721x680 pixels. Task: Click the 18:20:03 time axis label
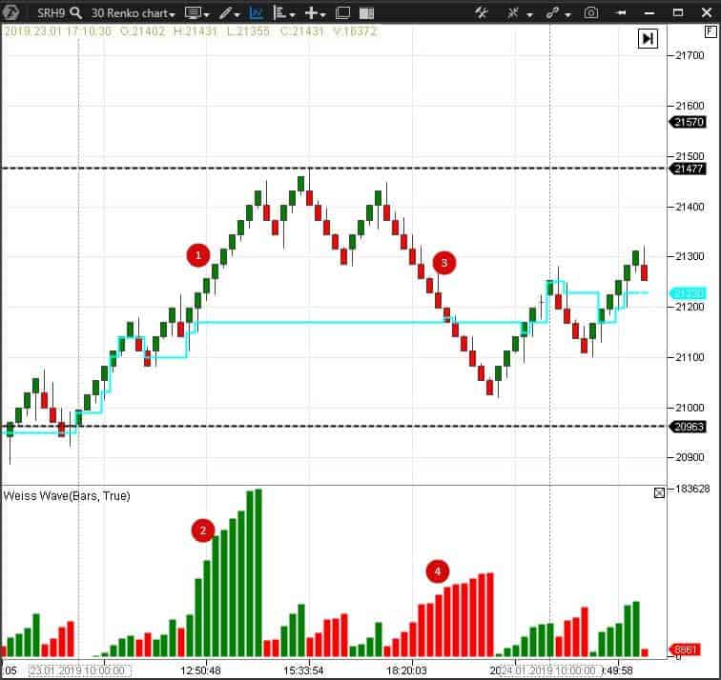[406, 670]
